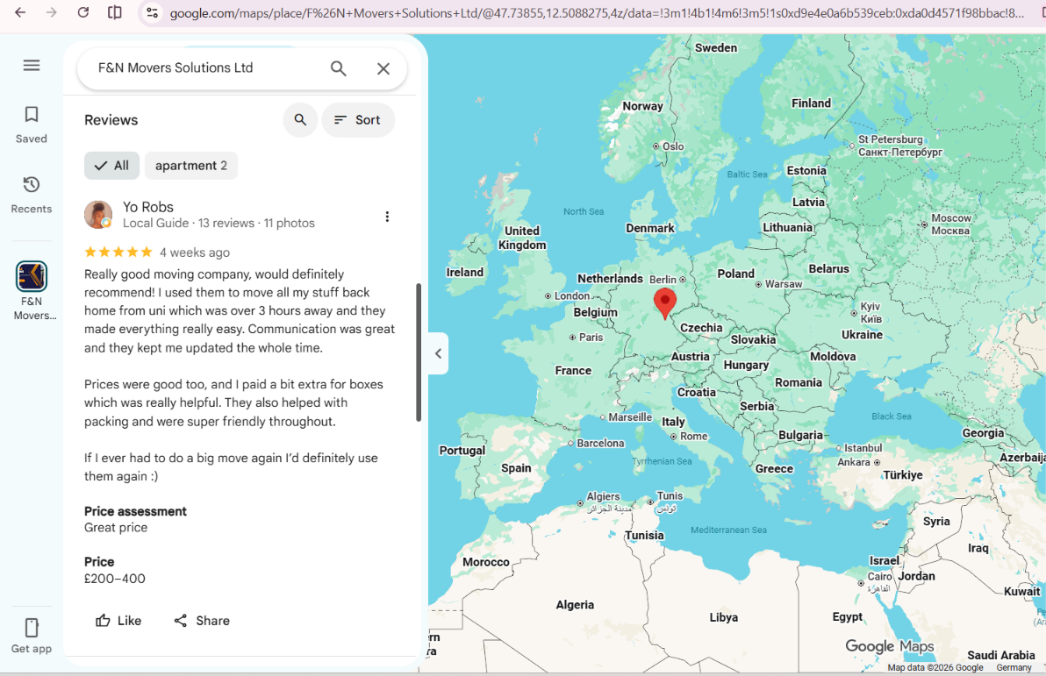
Task: Click the Egypt country label
Action: tap(847, 617)
